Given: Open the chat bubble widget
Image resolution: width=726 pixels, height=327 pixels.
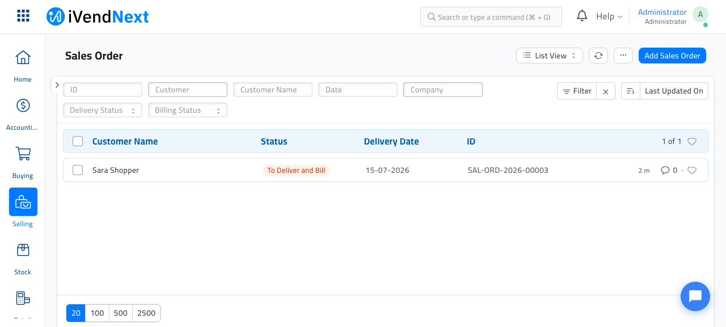Looking at the screenshot, I should [x=695, y=296].
